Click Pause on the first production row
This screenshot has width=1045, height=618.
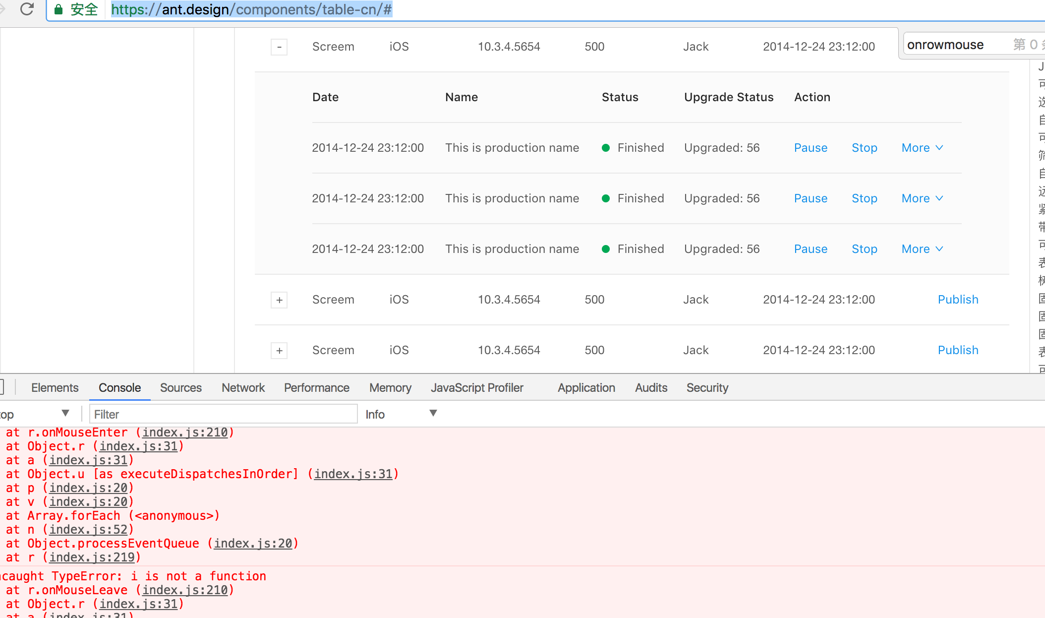(810, 147)
